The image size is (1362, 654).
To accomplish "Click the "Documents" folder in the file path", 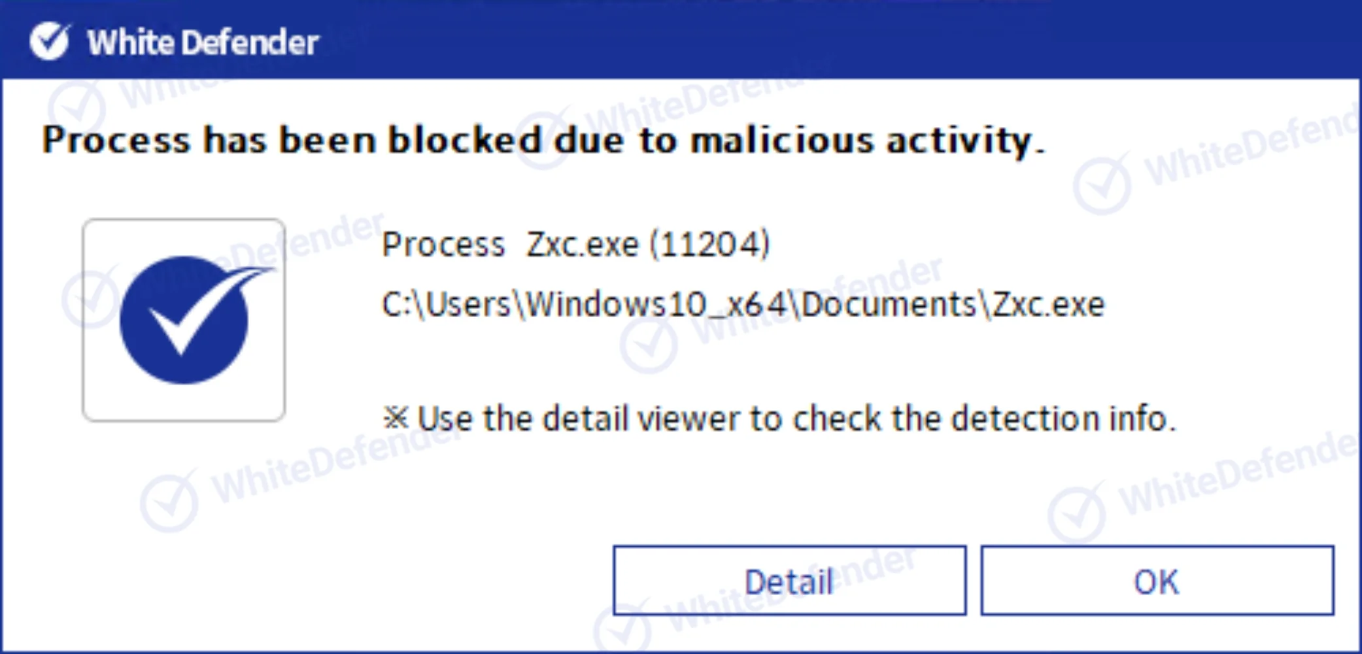I will coord(889,305).
